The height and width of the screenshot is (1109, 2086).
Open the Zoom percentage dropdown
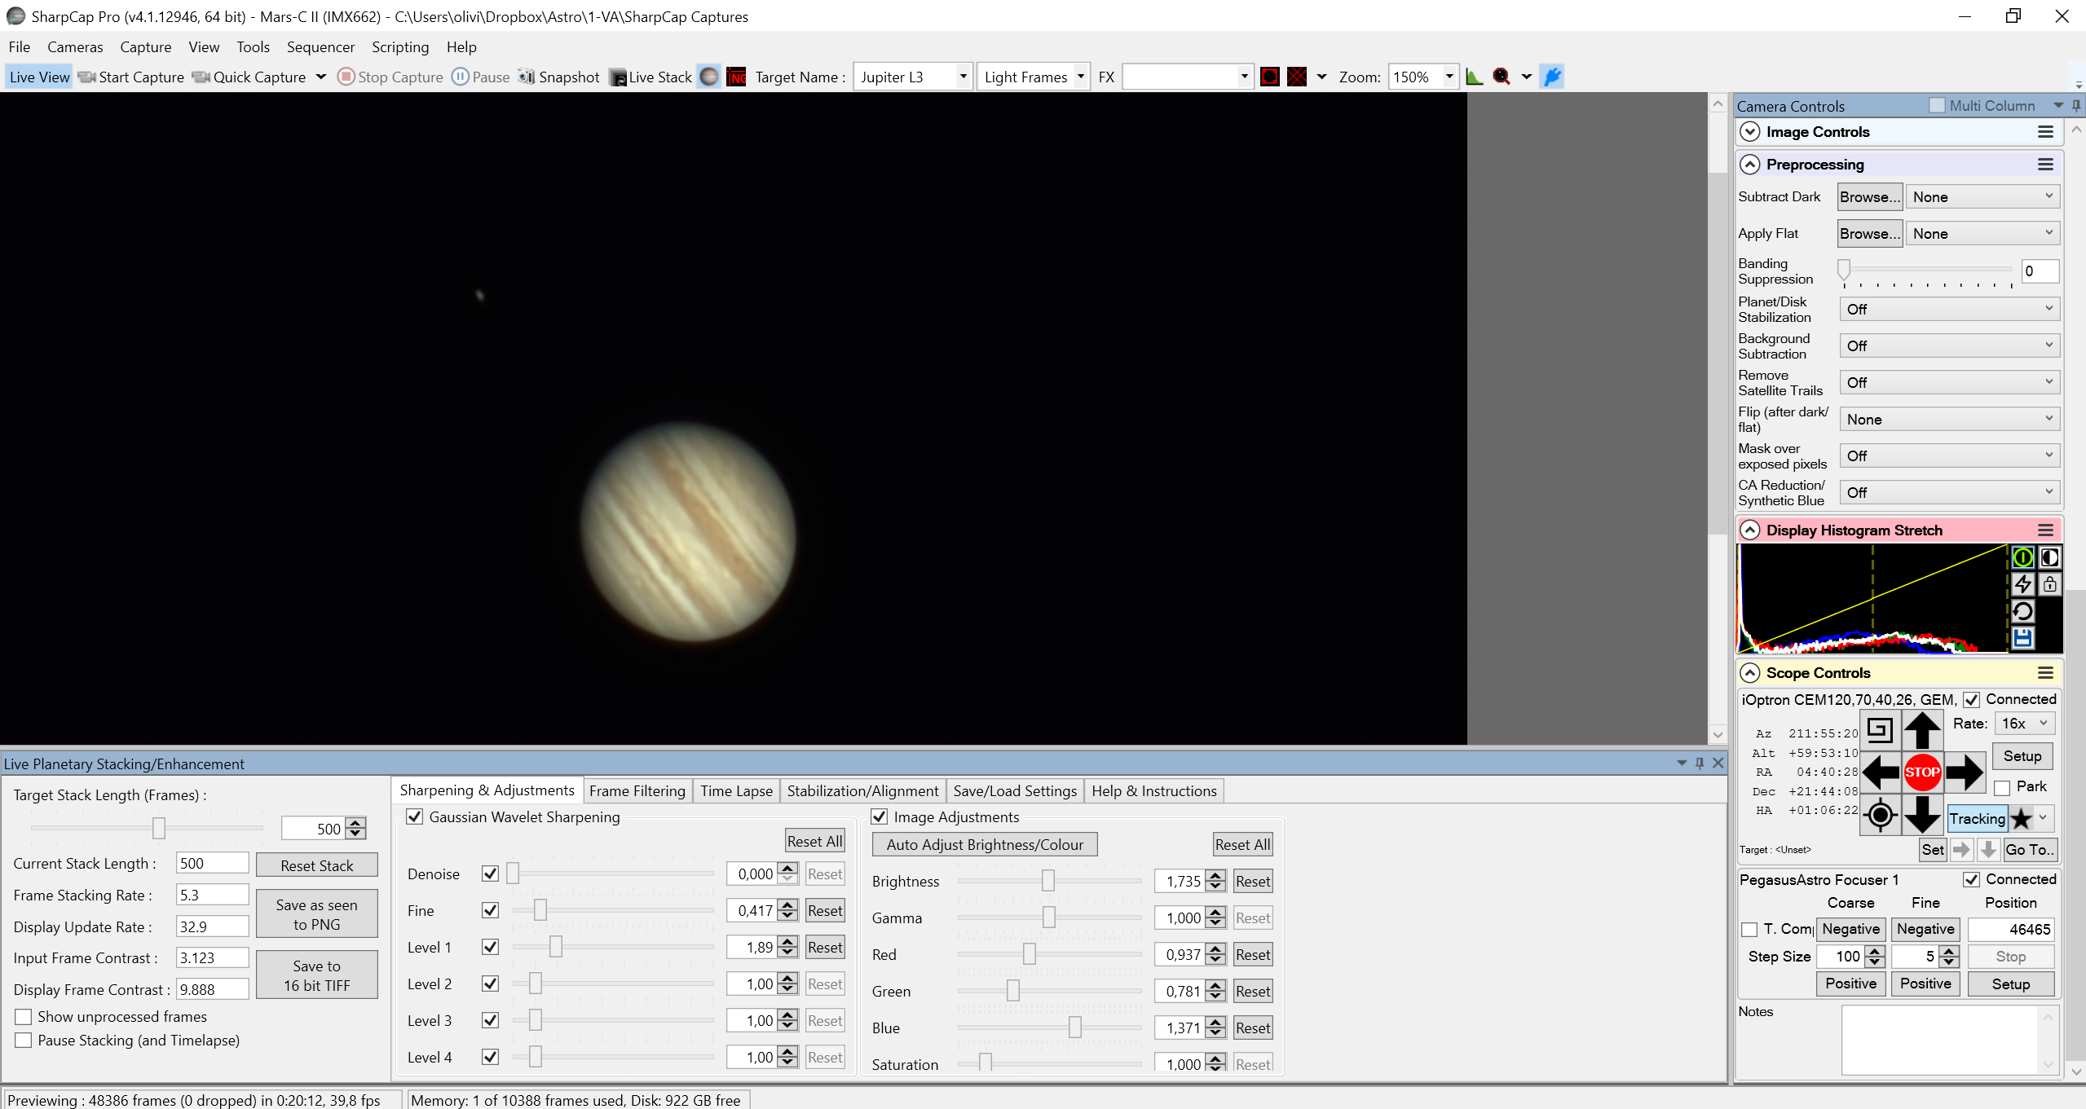(x=1449, y=77)
